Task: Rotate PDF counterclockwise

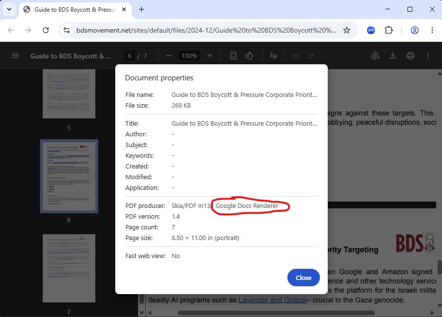Action: click(249, 56)
